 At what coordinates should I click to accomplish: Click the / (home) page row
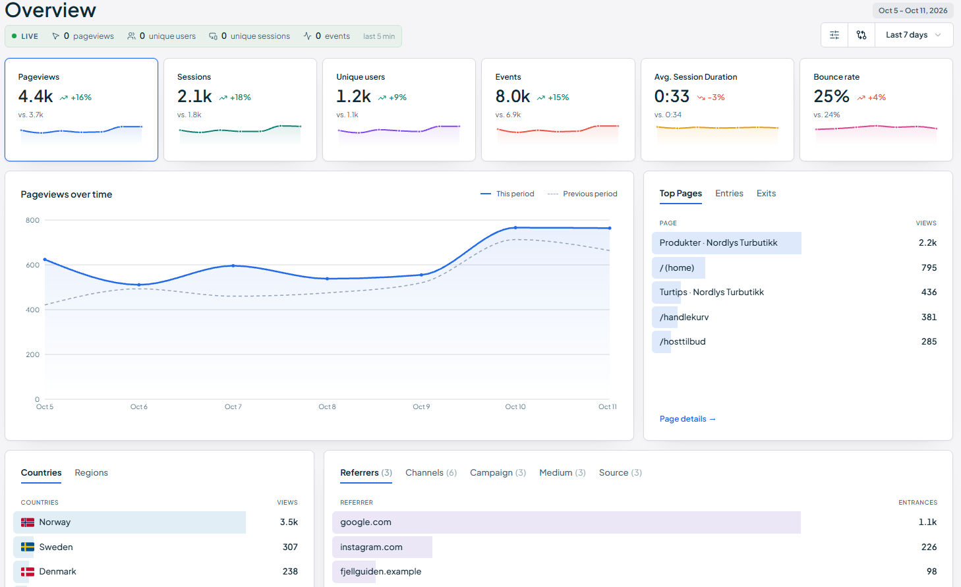click(x=798, y=267)
